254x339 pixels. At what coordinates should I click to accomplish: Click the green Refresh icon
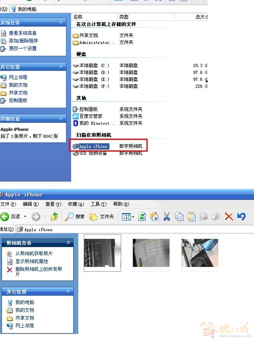coord(142,217)
